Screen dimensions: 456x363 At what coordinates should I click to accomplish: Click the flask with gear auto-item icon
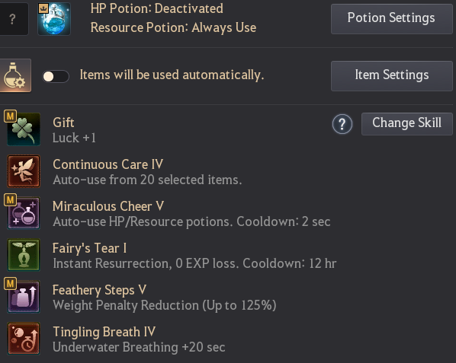click(15, 75)
